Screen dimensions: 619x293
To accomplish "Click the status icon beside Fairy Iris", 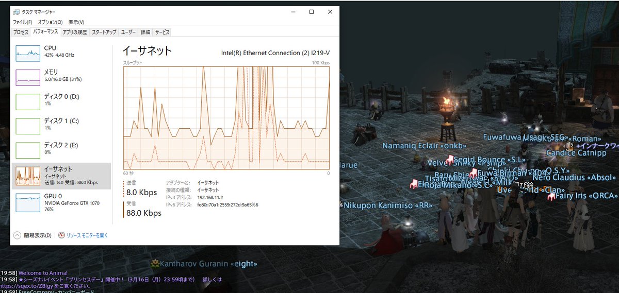I will (550, 196).
